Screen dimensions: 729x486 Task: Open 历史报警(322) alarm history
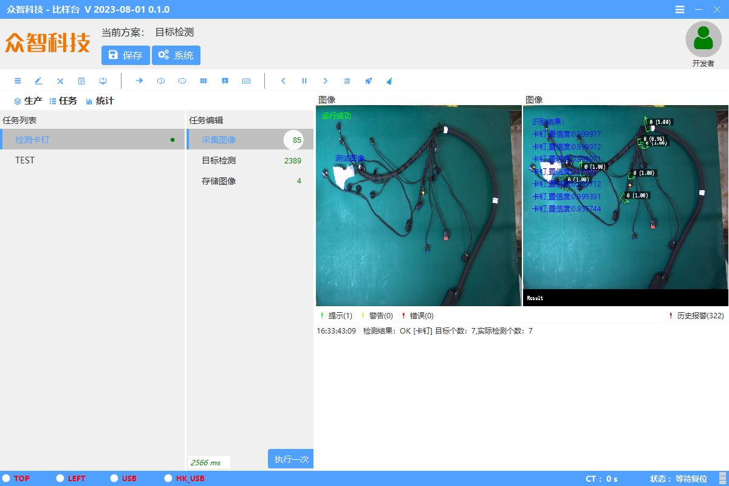[x=696, y=316]
